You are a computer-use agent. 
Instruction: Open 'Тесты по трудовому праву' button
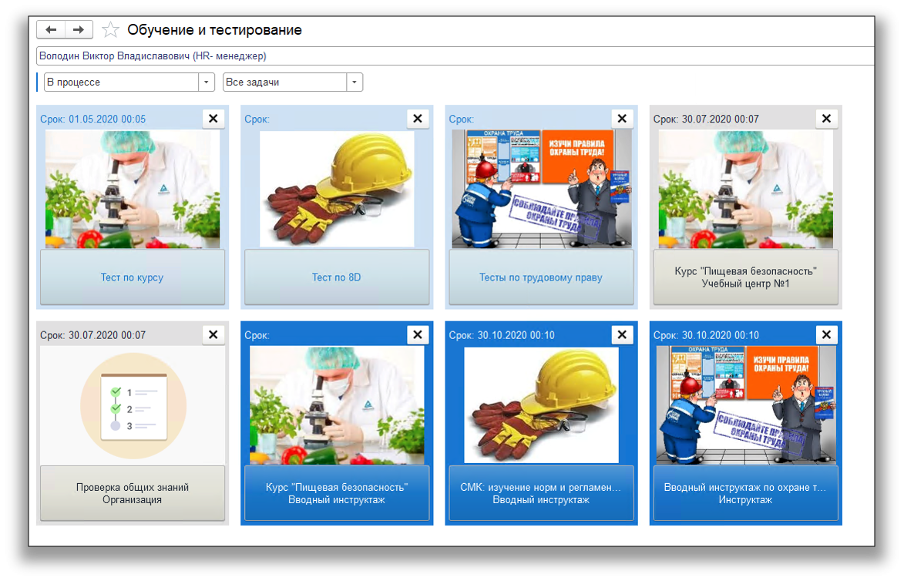point(541,277)
